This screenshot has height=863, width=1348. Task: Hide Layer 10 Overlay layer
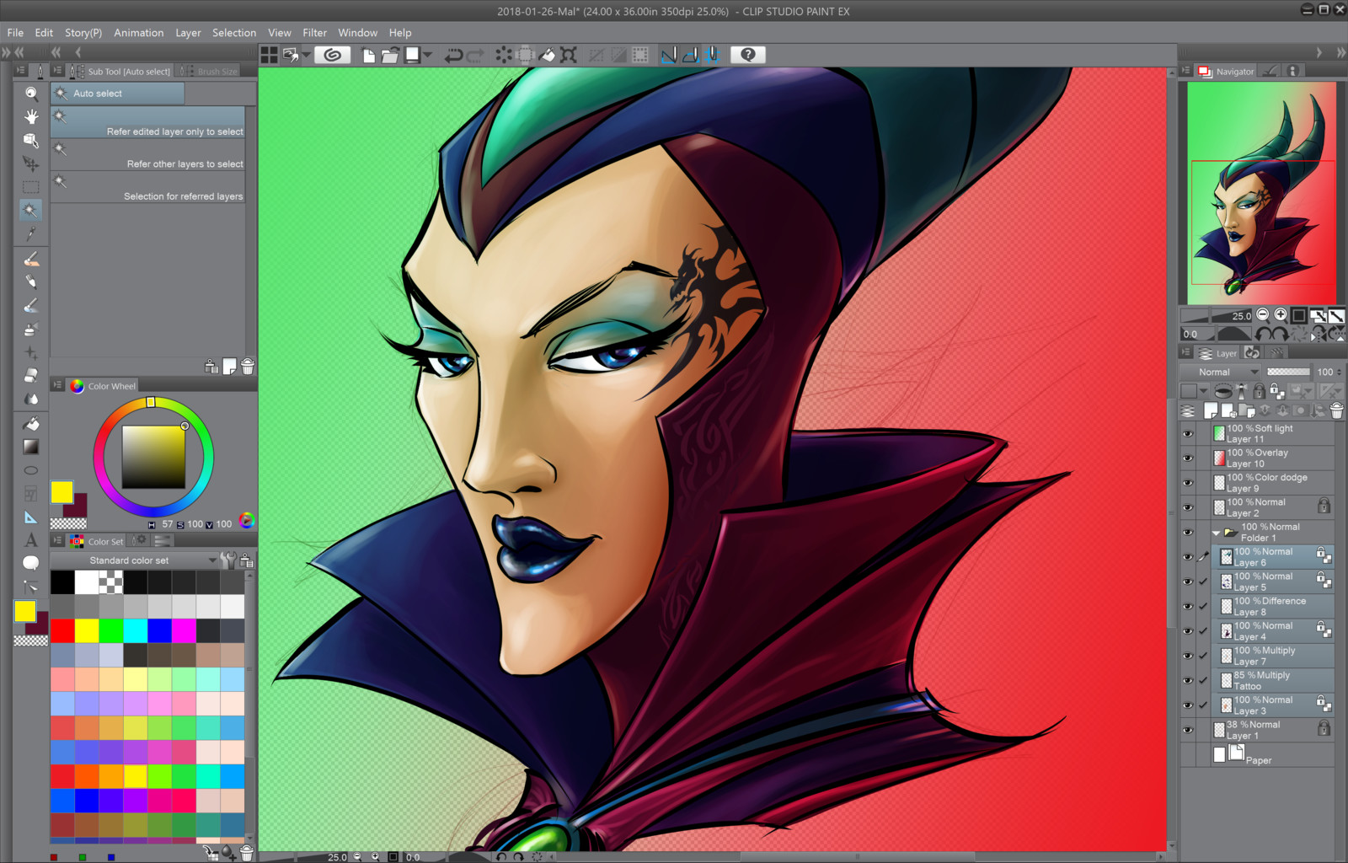[1188, 458]
